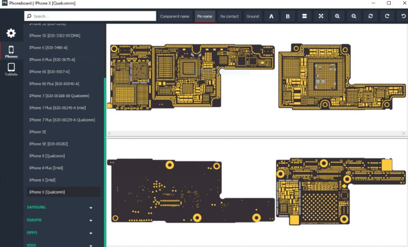Select the SAMSUNG brand heading

coord(36,207)
